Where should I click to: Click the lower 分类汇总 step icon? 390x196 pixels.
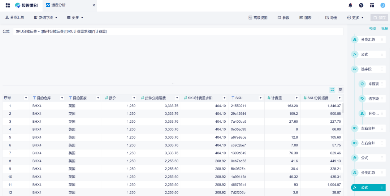pyautogui.click(x=355, y=173)
